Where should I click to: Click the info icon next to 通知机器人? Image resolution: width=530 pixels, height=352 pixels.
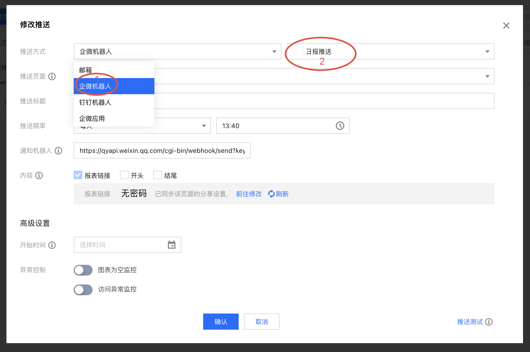58,151
